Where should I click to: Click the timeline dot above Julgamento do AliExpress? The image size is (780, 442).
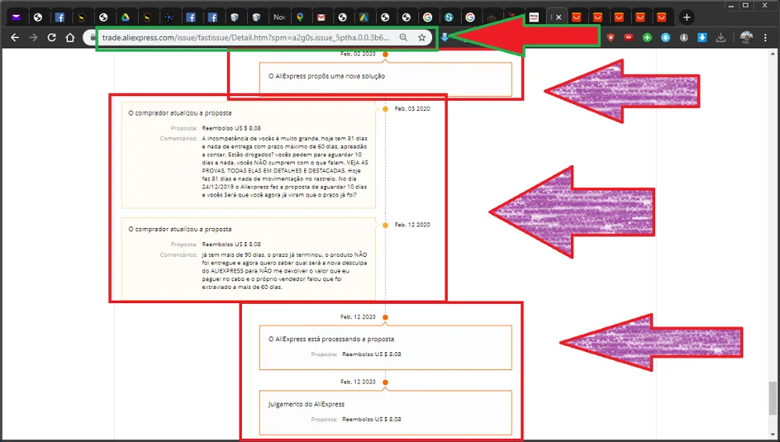(385, 382)
